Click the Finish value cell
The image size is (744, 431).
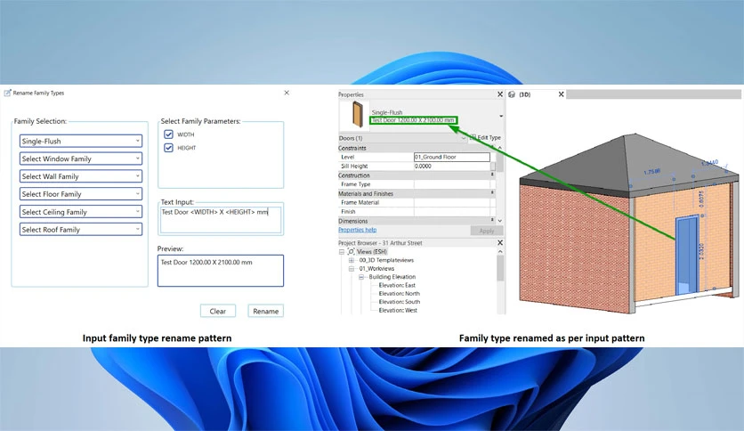tap(452, 211)
